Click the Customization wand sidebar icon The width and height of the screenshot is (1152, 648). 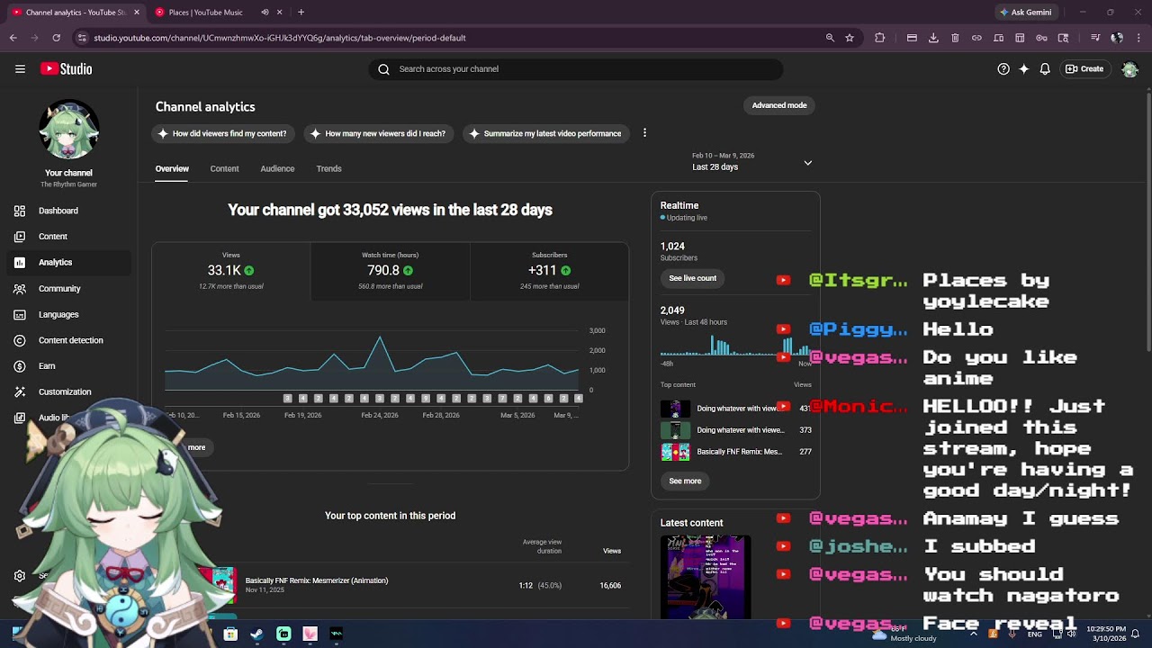pos(20,392)
